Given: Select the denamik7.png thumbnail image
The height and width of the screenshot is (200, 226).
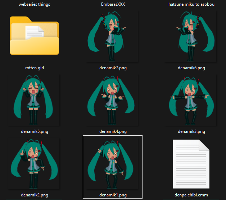Looking at the screenshot, I should [x=112, y=37].
